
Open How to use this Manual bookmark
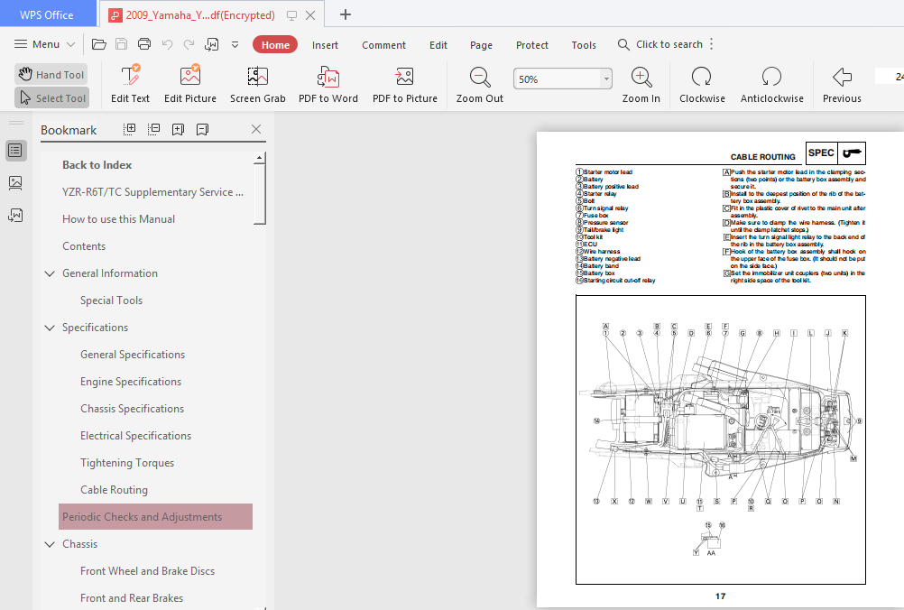[119, 219]
